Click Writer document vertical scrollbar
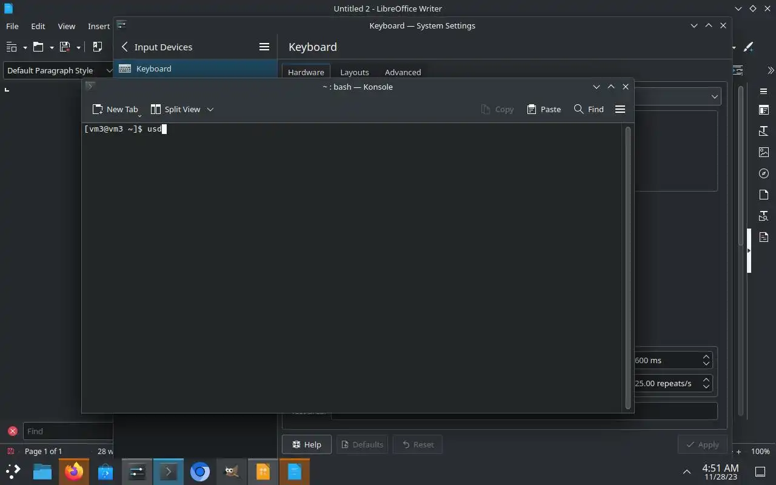 741,166
